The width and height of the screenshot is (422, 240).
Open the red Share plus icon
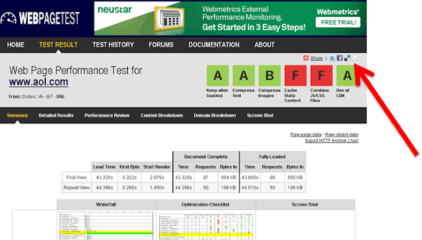[x=306, y=58]
